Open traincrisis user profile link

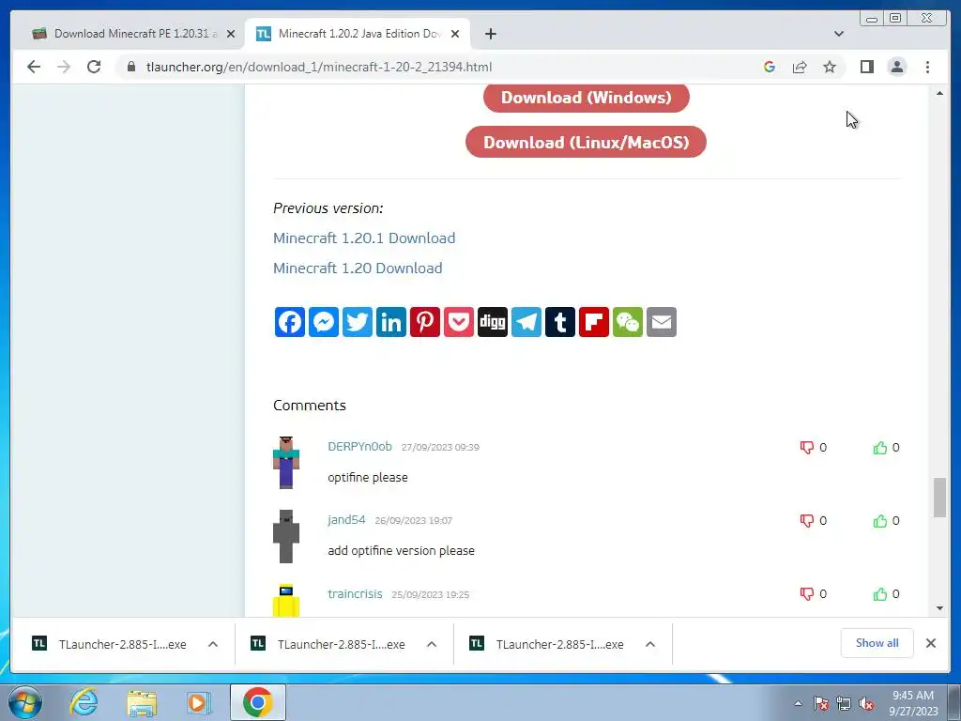point(355,593)
